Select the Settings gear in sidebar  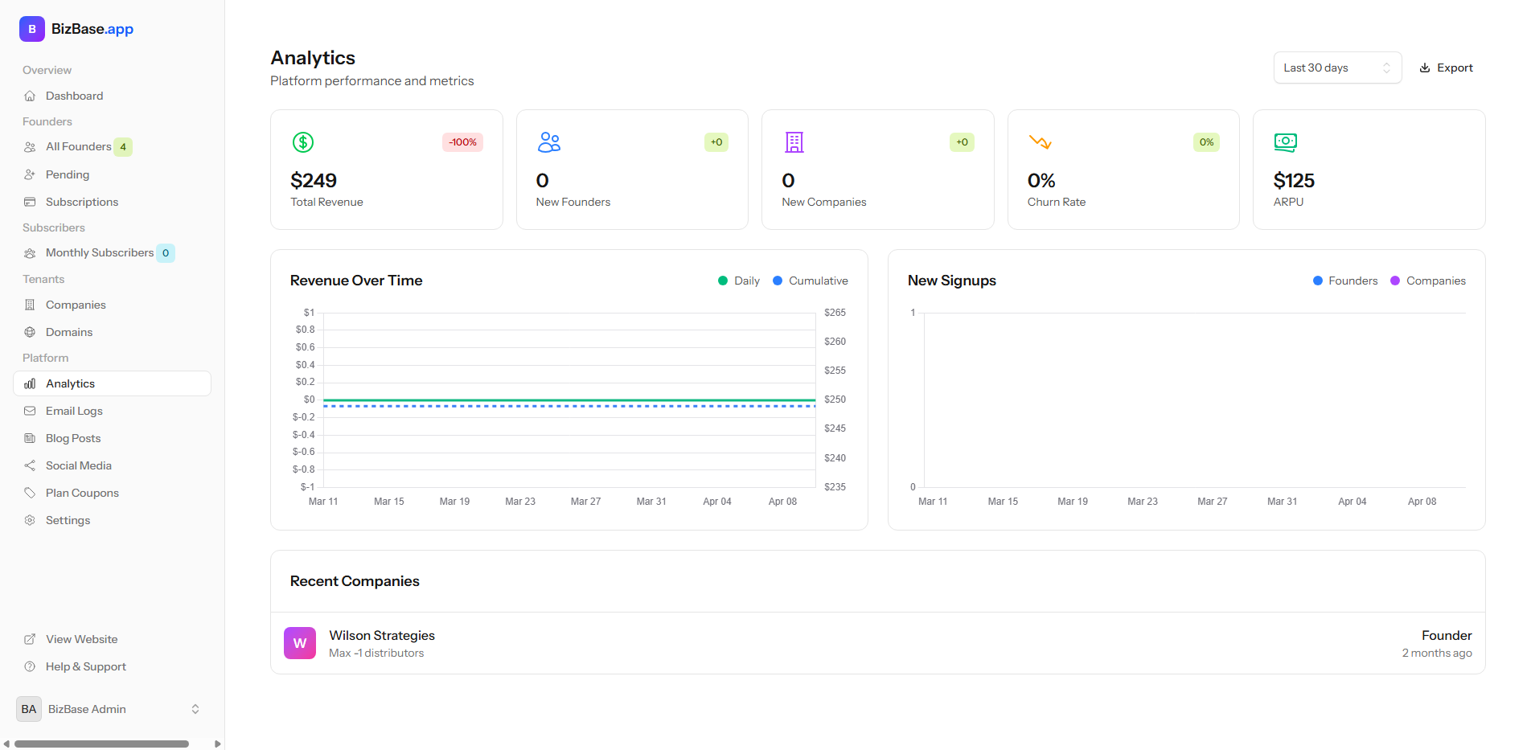click(x=30, y=520)
